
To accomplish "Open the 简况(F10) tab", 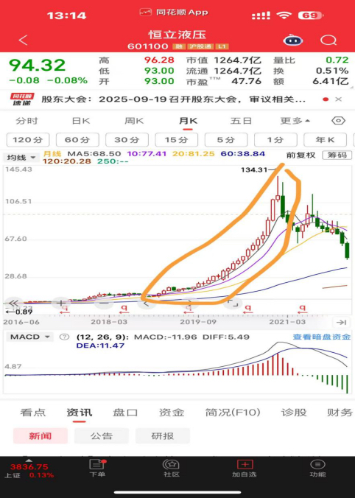I will (233, 413).
